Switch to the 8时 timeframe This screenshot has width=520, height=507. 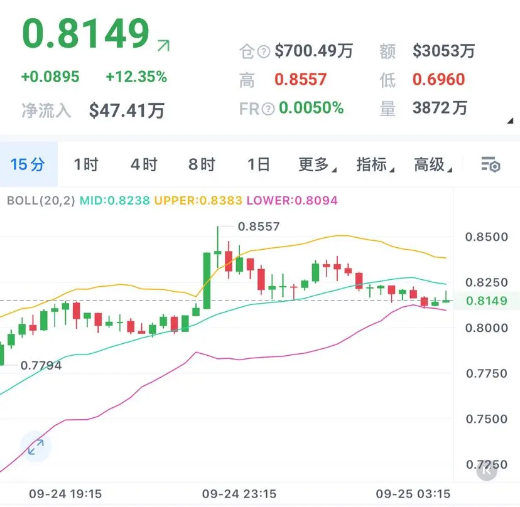(x=202, y=164)
